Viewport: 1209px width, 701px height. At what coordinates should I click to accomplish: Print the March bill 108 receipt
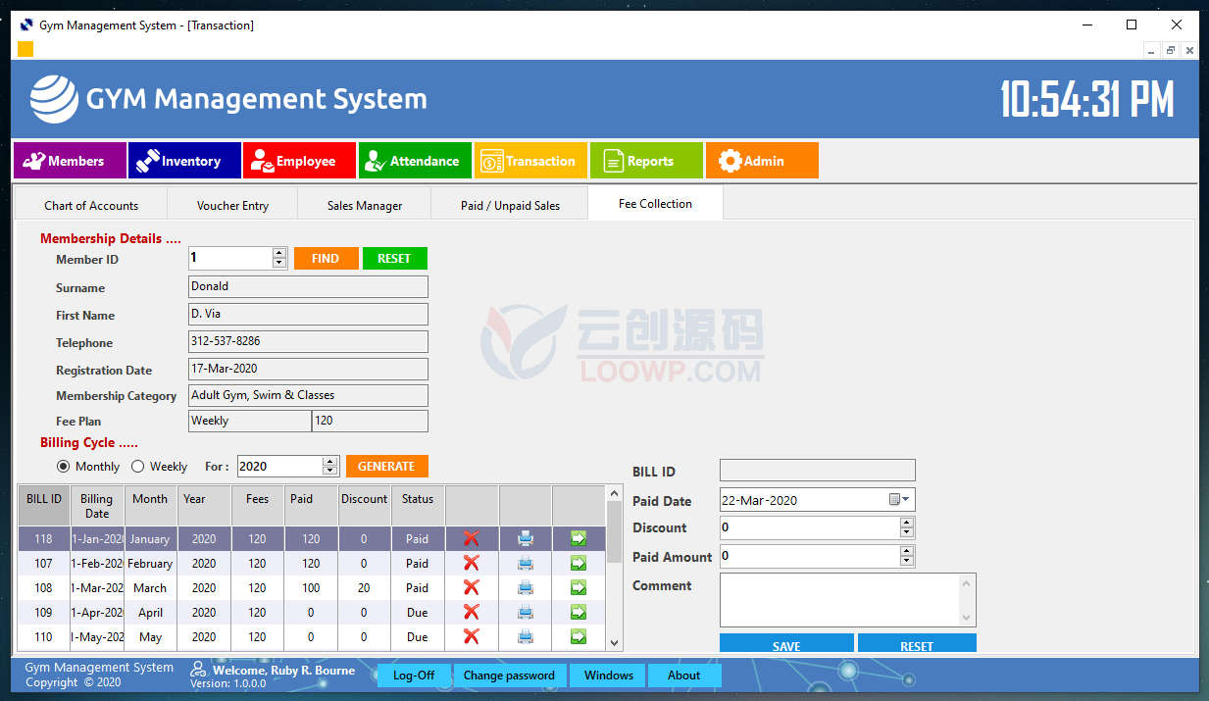click(526, 587)
